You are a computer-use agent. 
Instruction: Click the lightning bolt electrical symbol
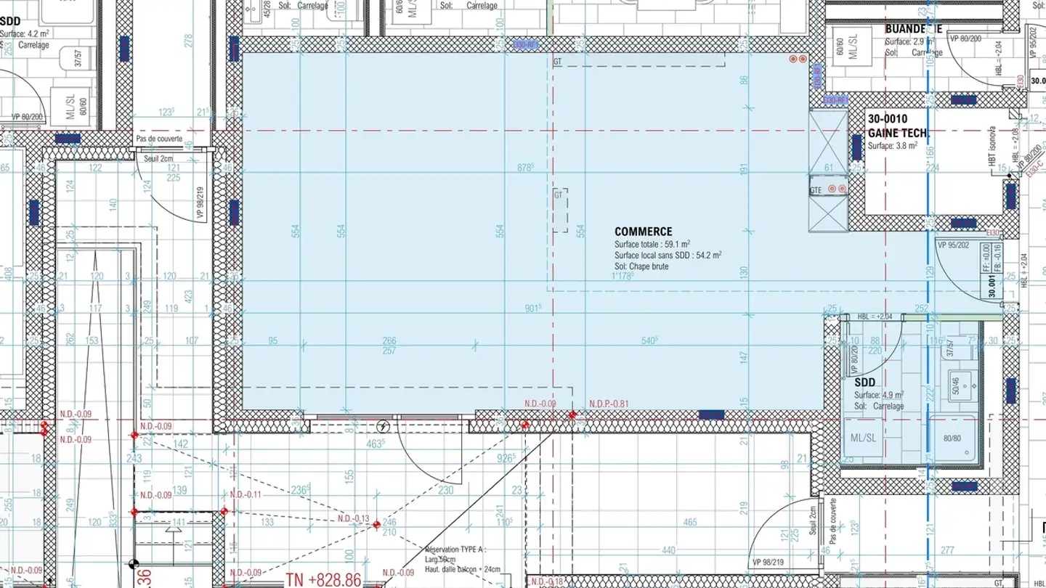pyautogui.click(x=384, y=426)
